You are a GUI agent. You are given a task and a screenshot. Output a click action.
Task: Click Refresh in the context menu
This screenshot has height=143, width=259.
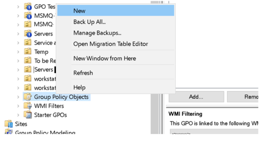[83, 73]
